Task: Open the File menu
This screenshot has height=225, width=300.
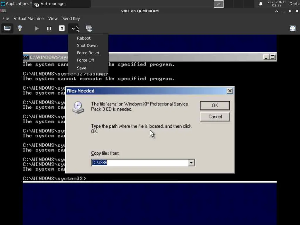Action: point(6,18)
